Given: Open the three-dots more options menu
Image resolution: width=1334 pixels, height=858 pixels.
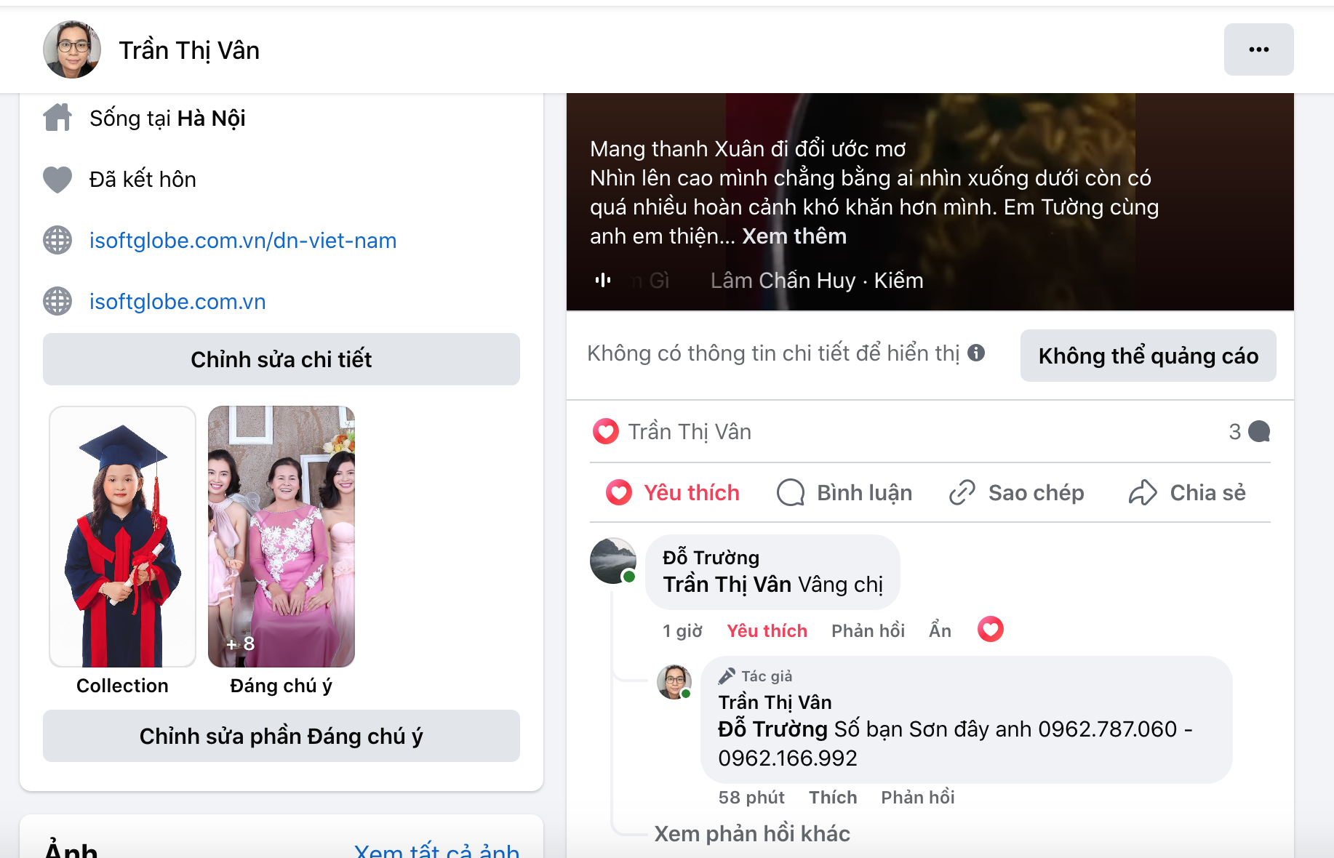Looking at the screenshot, I should 1258,49.
